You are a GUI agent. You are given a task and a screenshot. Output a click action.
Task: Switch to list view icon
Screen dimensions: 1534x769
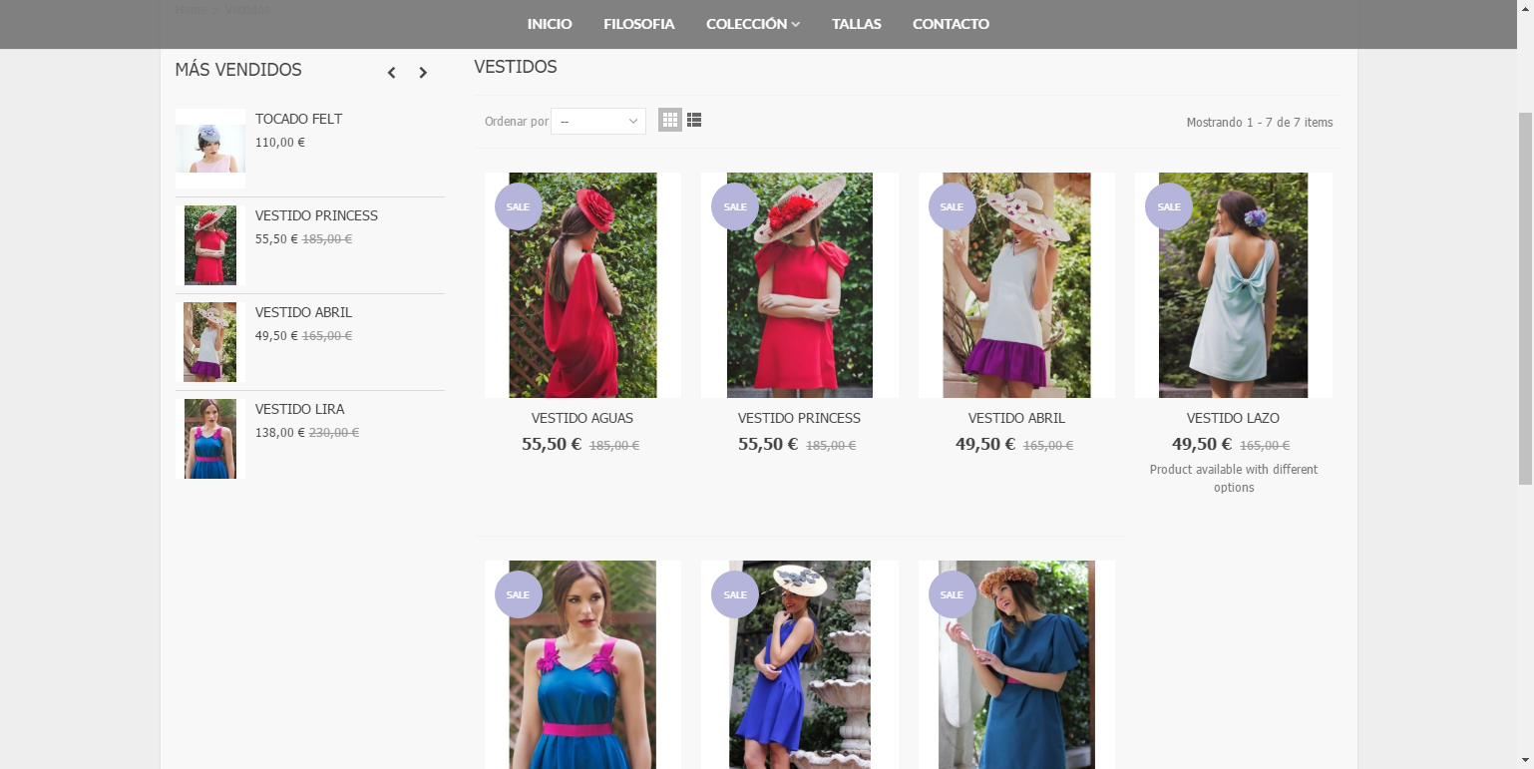694,120
